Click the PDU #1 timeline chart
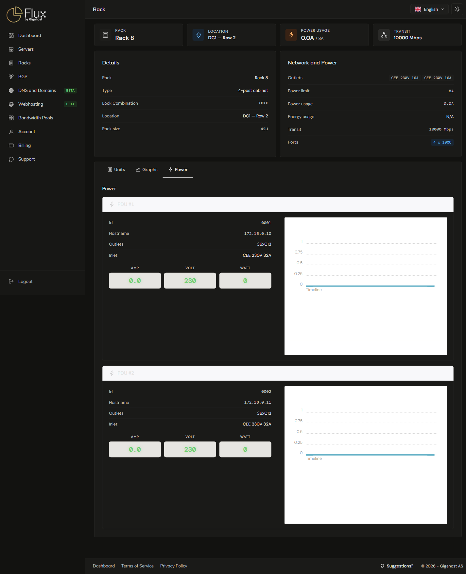The height and width of the screenshot is (574, 466). tap(366, 286)
